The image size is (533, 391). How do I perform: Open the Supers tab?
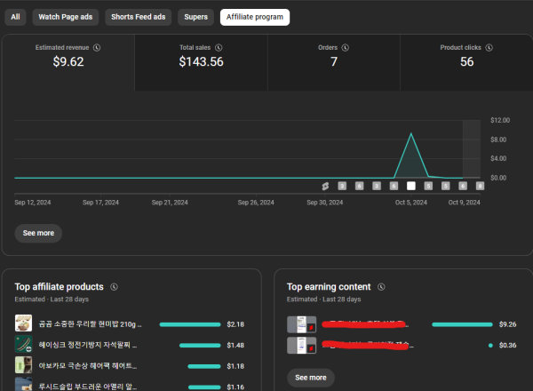point(195,17)
